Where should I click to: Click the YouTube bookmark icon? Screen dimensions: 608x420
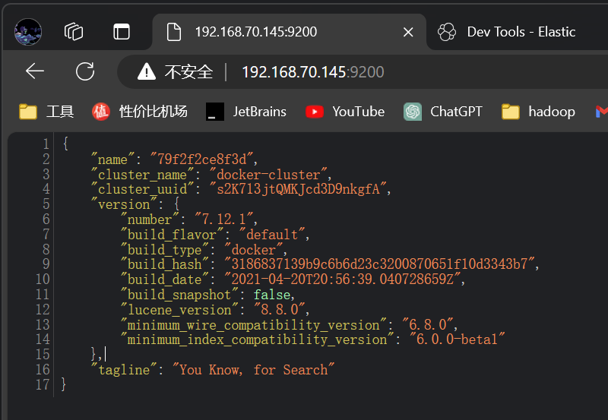[314, 112]
